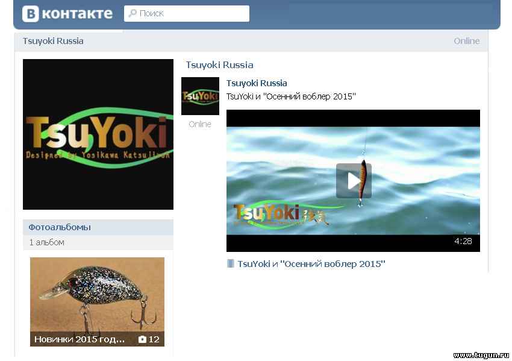Click the Tsuyoki Russia wall heading
Image resolution: width=512 pixels, height=361 pixels.
(219, 65)
